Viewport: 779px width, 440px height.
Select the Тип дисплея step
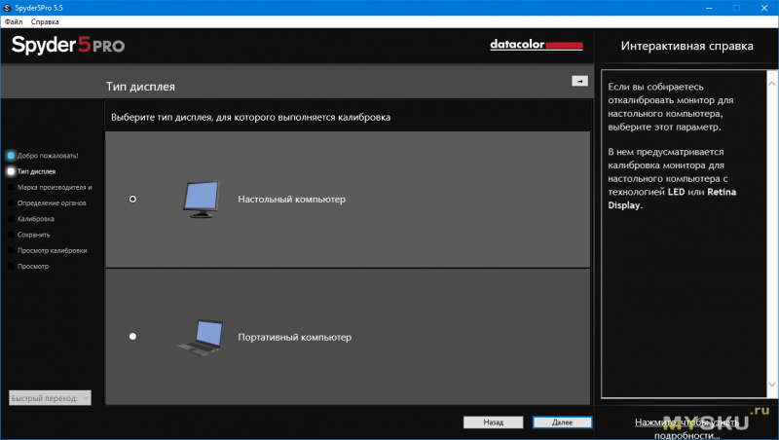pos(36,171)
